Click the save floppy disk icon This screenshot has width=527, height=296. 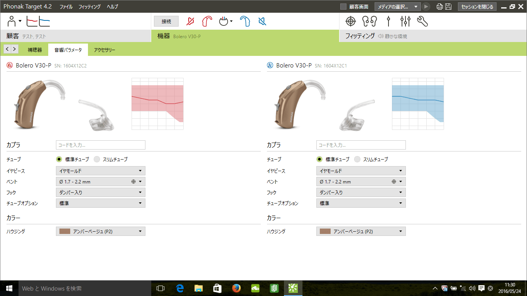click(448, 7)
